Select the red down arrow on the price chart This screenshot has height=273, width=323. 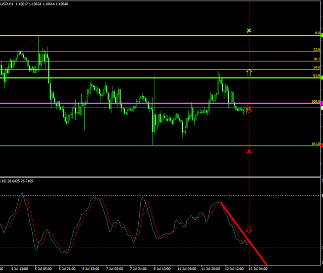pyautogui.click(x=249, y=110)
